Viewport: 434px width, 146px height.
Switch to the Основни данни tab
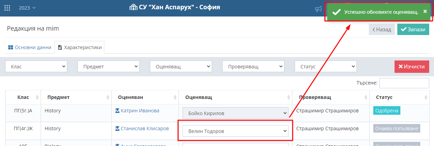[30, 47]
